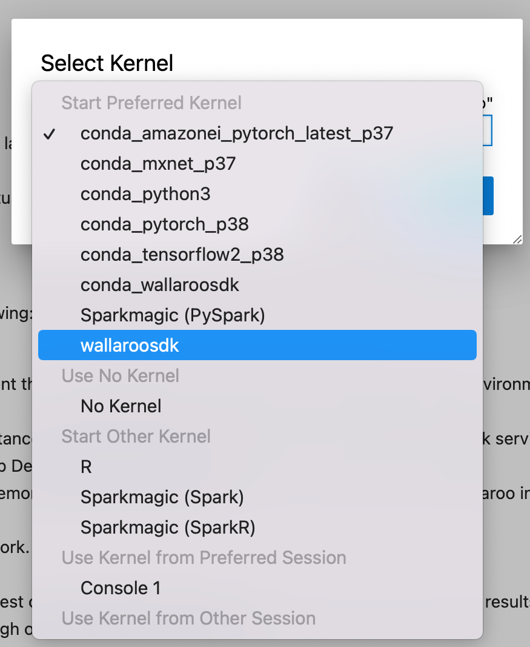Pick Sparkmagic (Spark) kernel
The width and height of the screenshot is (530, 647).
(162, 497)
